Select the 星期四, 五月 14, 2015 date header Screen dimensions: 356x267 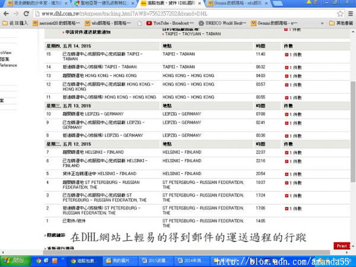point(69,46)
